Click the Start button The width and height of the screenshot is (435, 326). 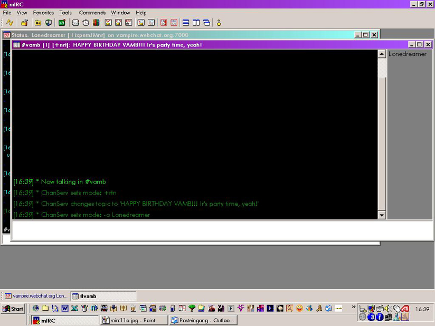point(13,309)
